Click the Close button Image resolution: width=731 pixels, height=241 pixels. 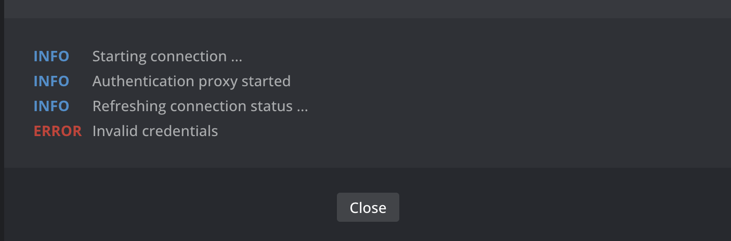368,207
